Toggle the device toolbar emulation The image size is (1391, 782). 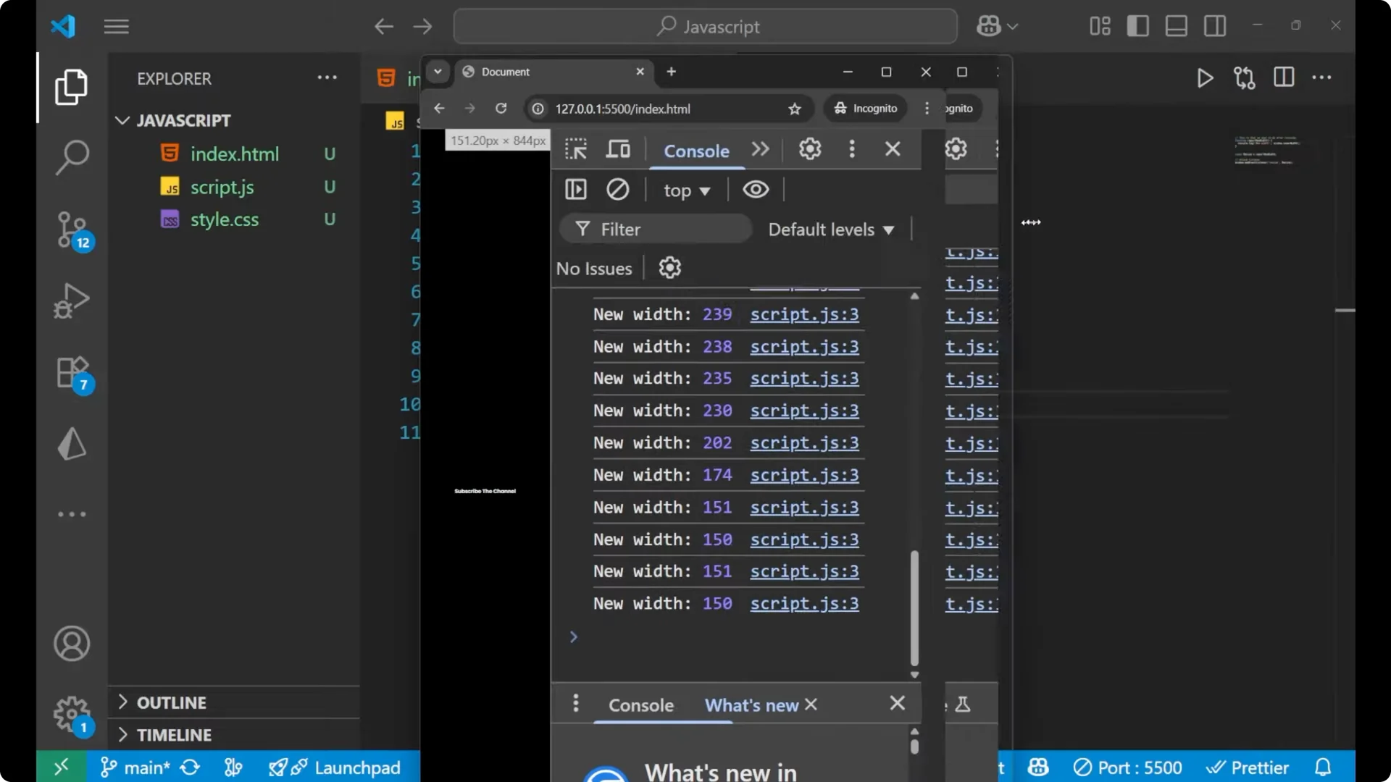pyautogui.click(x=618, y=149)
